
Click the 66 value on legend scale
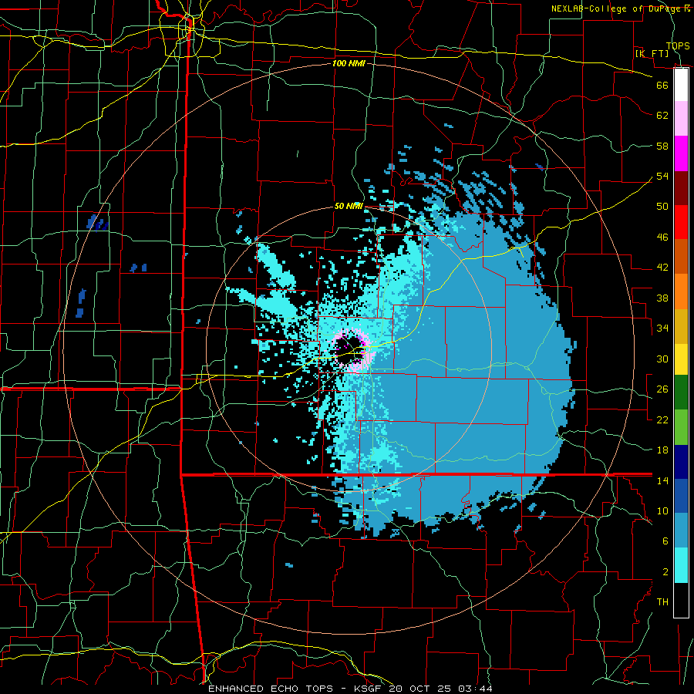coord(662,85)
